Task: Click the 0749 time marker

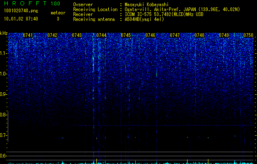Action: 224,35
